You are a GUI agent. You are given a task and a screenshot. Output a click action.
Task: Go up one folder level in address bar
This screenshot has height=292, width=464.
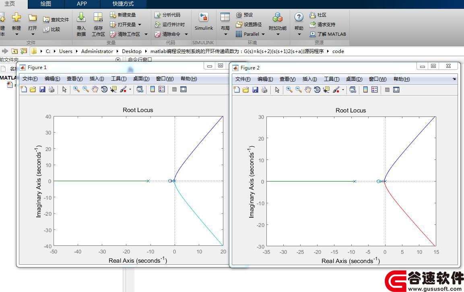[x=14, y=51]
